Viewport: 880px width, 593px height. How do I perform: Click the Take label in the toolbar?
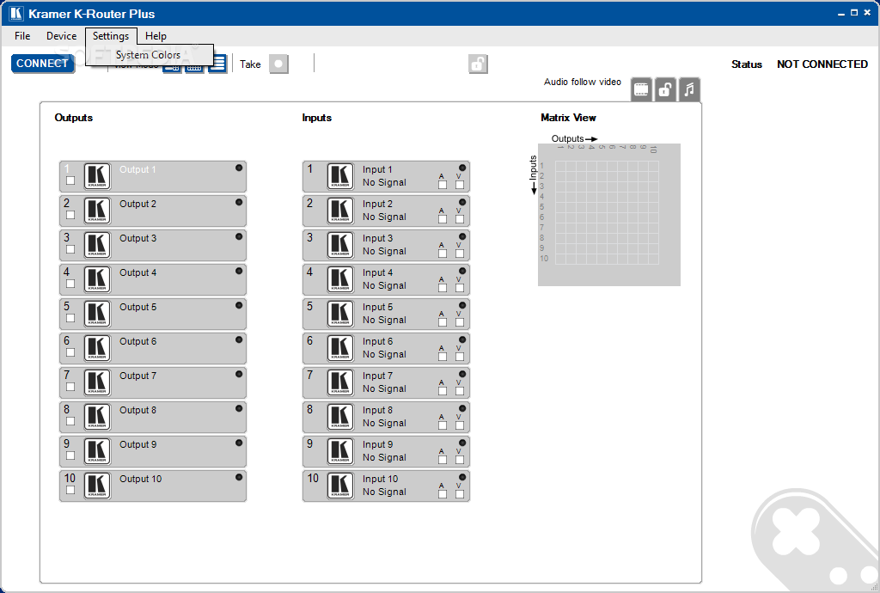[250, 64]
